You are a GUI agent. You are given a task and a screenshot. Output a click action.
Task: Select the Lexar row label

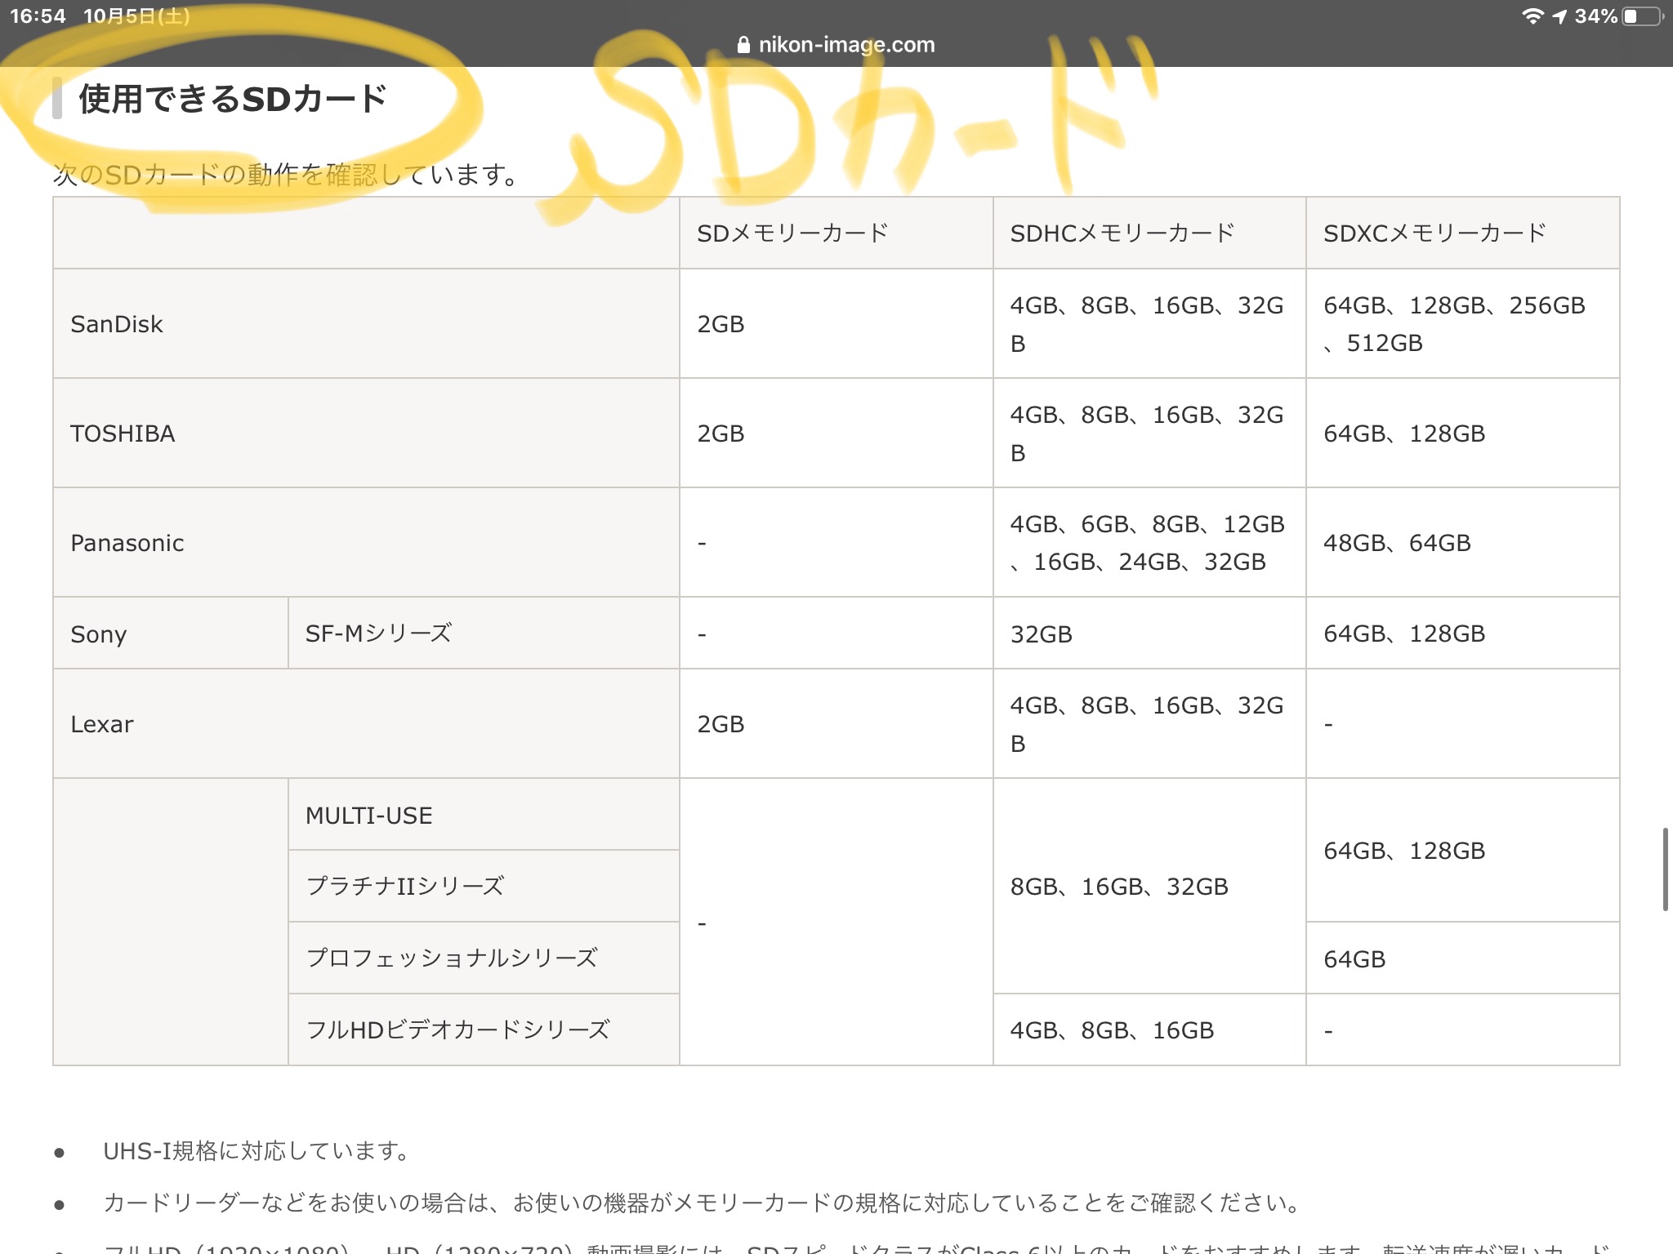click(366, 723)
